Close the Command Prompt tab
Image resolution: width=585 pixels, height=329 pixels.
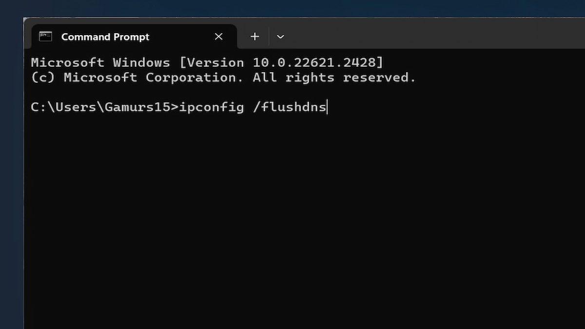coord(218,37)
